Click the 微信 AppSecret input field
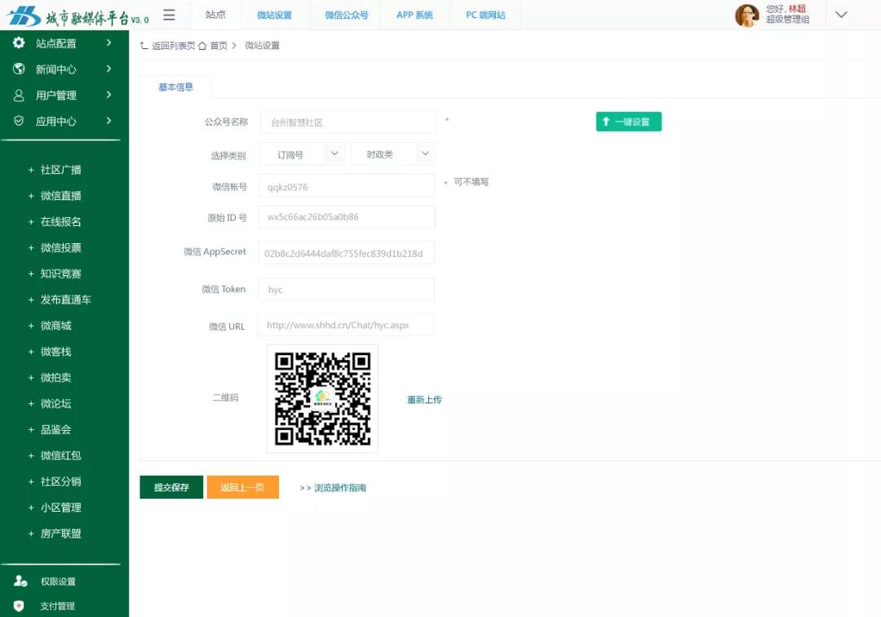 (x=347, y=253)
